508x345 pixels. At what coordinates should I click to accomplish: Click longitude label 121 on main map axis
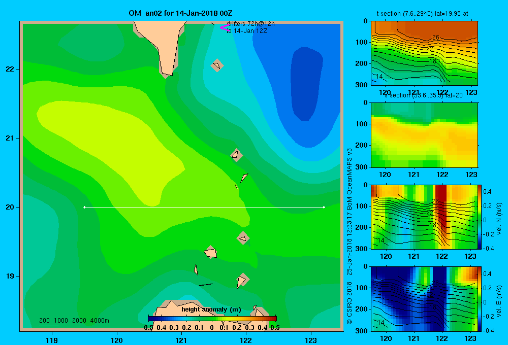pos(181,340)
